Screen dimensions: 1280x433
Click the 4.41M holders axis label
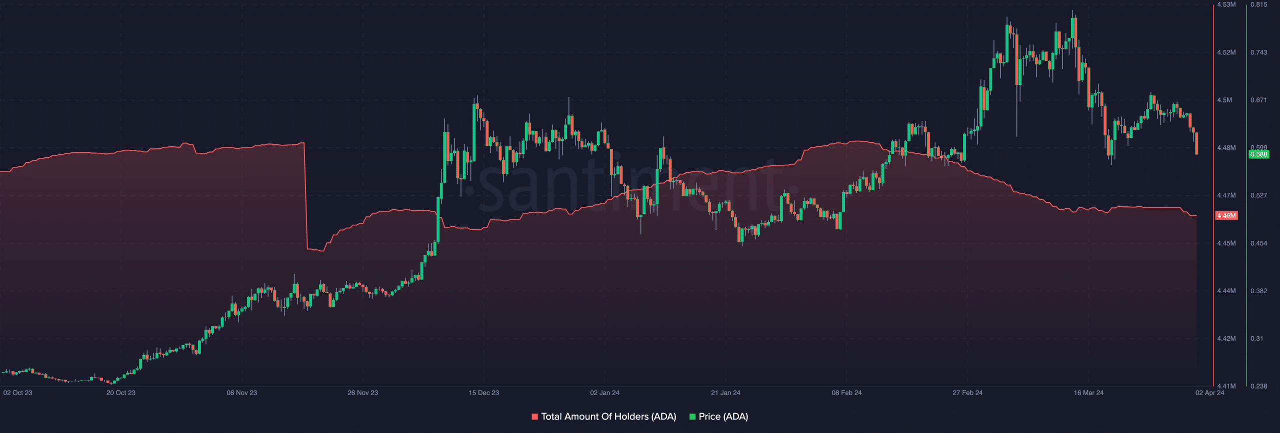1226,386
